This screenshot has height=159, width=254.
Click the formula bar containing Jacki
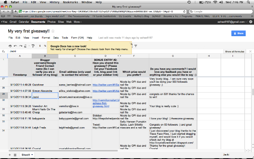115,51
